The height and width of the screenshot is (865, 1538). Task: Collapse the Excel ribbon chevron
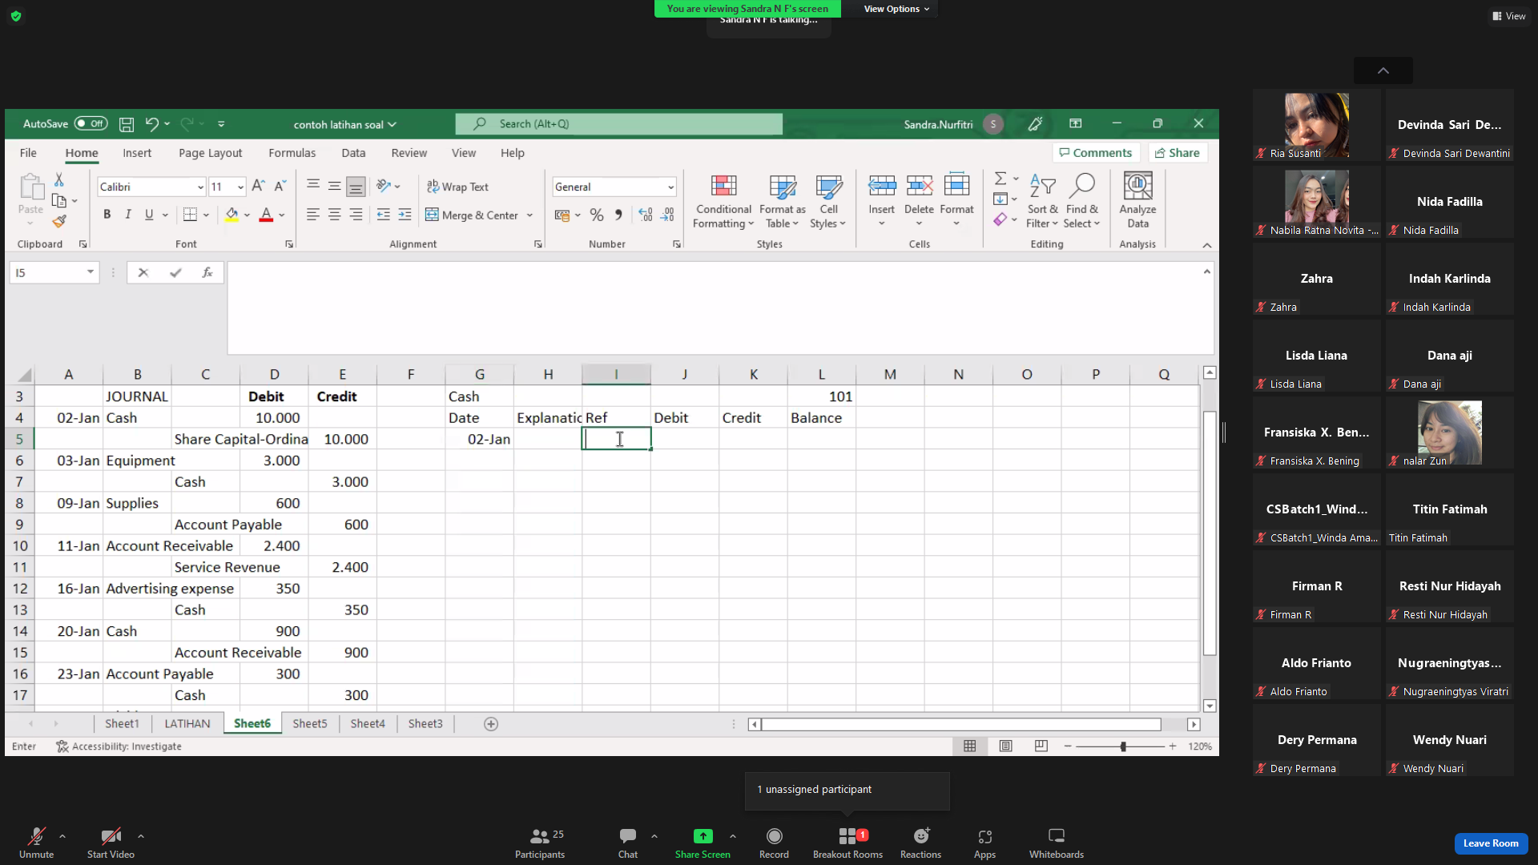(x=1207, y=245)
